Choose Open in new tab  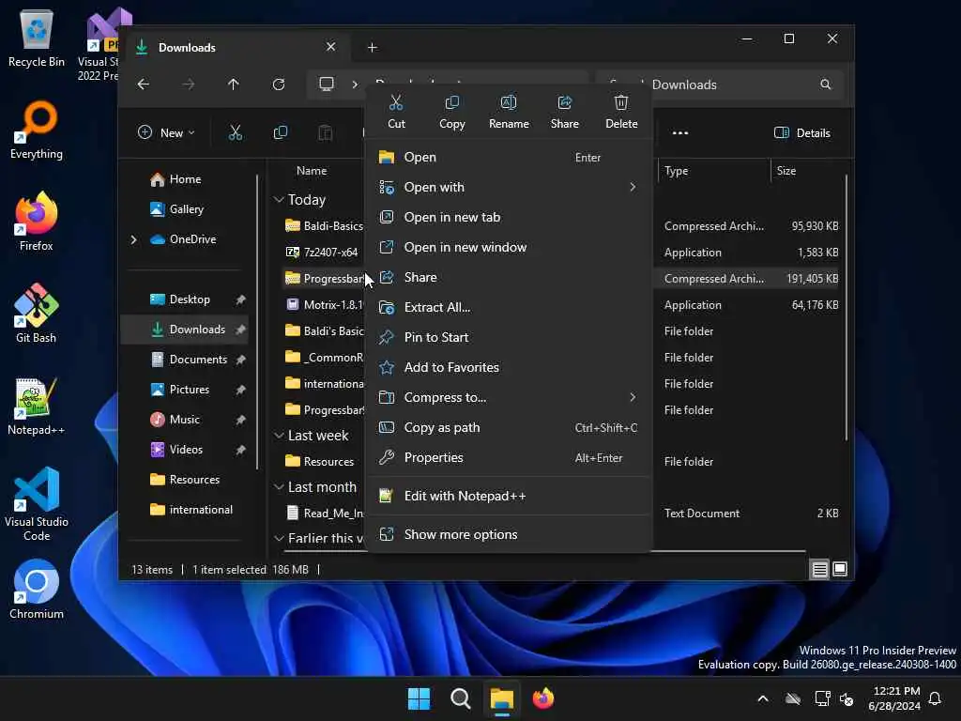click(x=509, y=217)
